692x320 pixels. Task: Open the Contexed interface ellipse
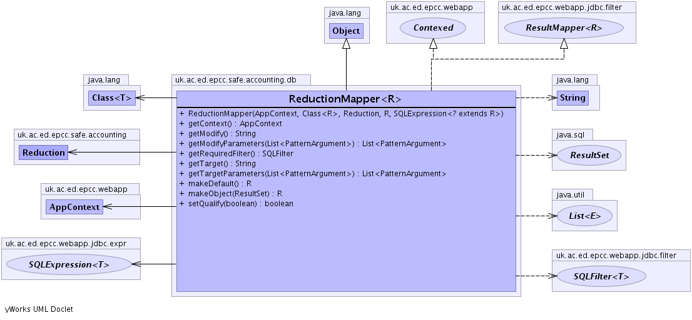[x=434, y=27]
